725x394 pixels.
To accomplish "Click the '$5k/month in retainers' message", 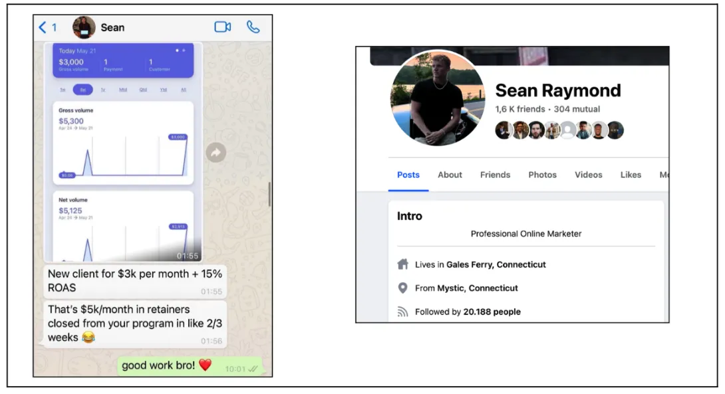I will point(134,324).
